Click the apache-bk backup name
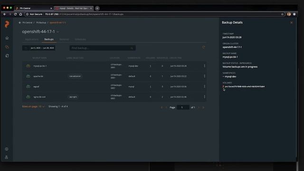The image size is (304, 171). (38, 76)
